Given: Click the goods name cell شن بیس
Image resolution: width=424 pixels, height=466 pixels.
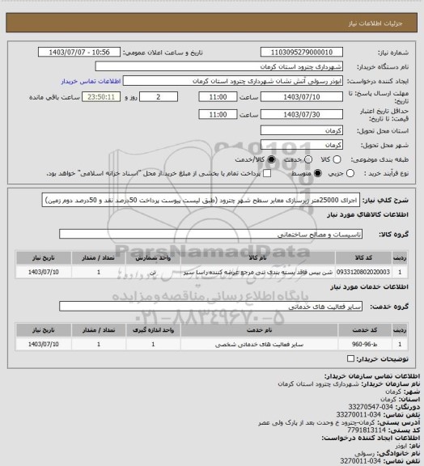Looking at the screenshot, I should [257, 272].
